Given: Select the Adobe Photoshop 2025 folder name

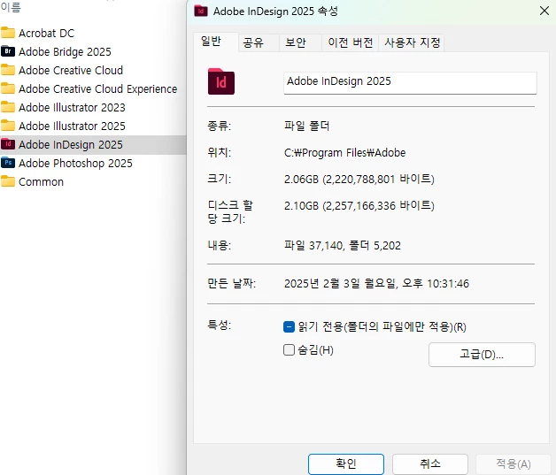Looking at the screenshot, I should pos(75,164).
